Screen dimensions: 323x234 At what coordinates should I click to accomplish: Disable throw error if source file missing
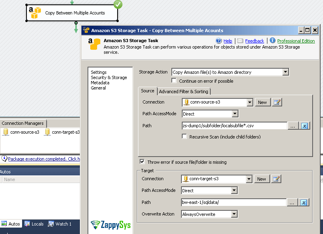coord(142,162)
